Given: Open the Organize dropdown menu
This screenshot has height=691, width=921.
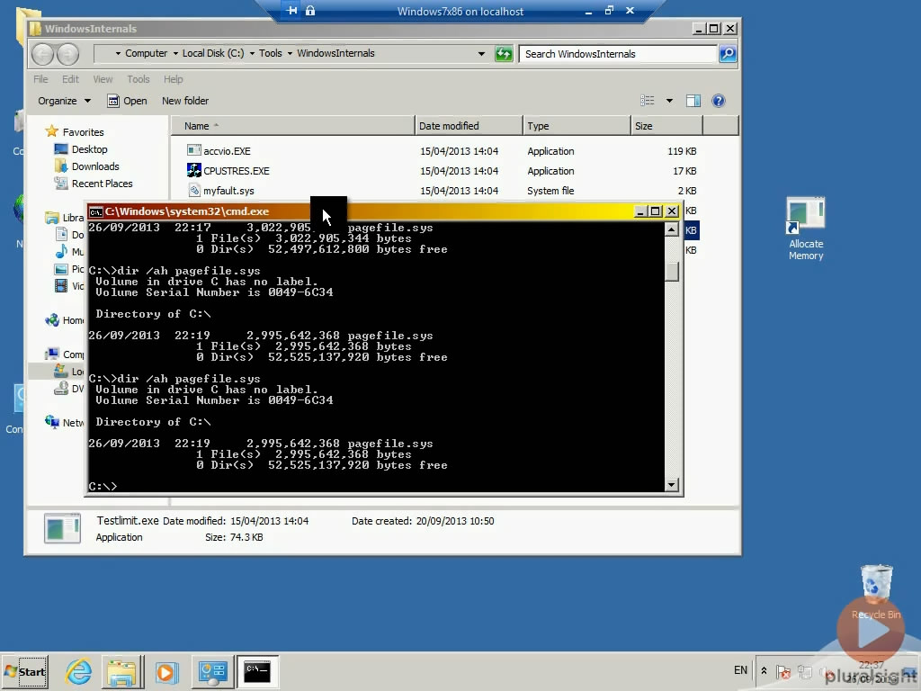Looking at the screenshot, I should [x=64, y=101].
